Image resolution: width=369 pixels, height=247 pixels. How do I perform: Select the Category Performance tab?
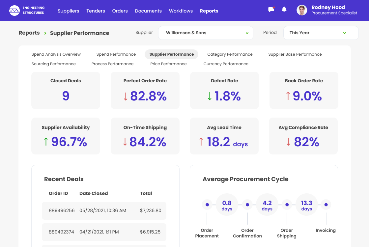click(230, 54)
